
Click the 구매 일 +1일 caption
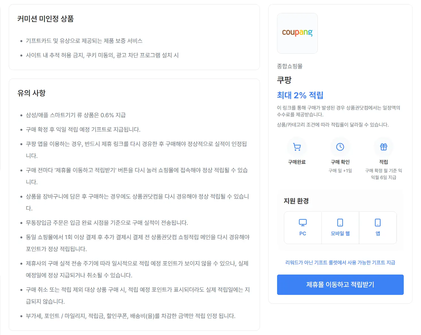340,171
